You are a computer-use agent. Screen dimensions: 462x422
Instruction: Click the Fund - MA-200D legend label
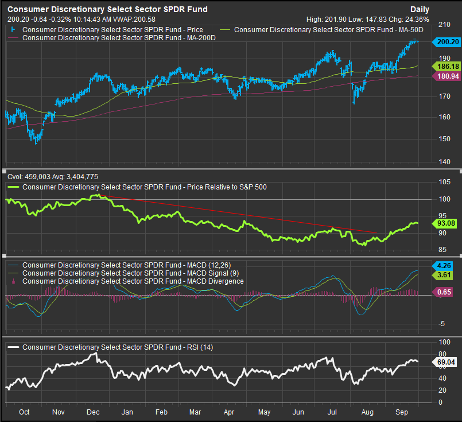119,38
